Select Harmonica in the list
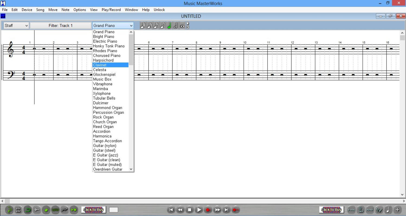The height and width of the screenshot is (216, 406). (x=110, y=136)
